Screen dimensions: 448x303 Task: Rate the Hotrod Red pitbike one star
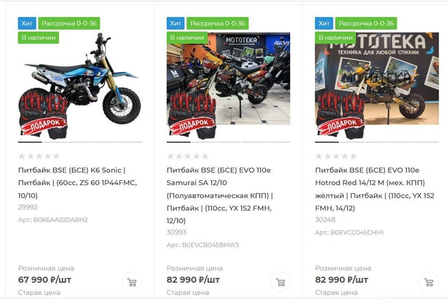(319, 156)
